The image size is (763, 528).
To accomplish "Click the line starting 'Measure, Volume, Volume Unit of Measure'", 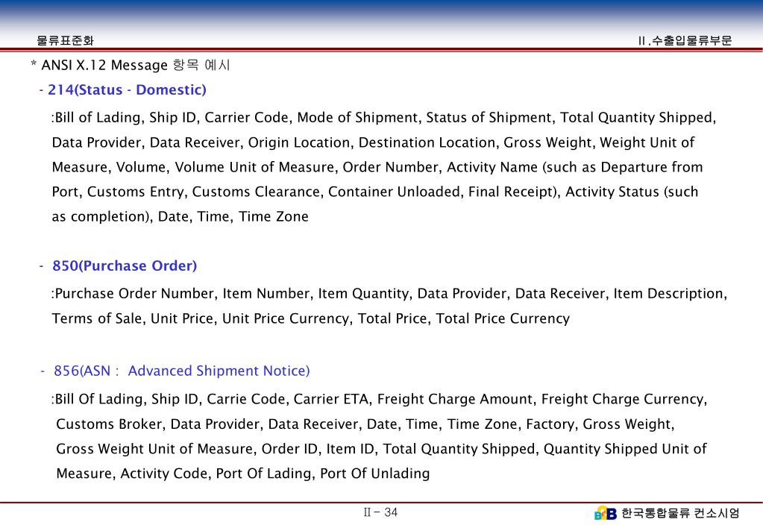I will pyautogui.click(x=377, y=167).
